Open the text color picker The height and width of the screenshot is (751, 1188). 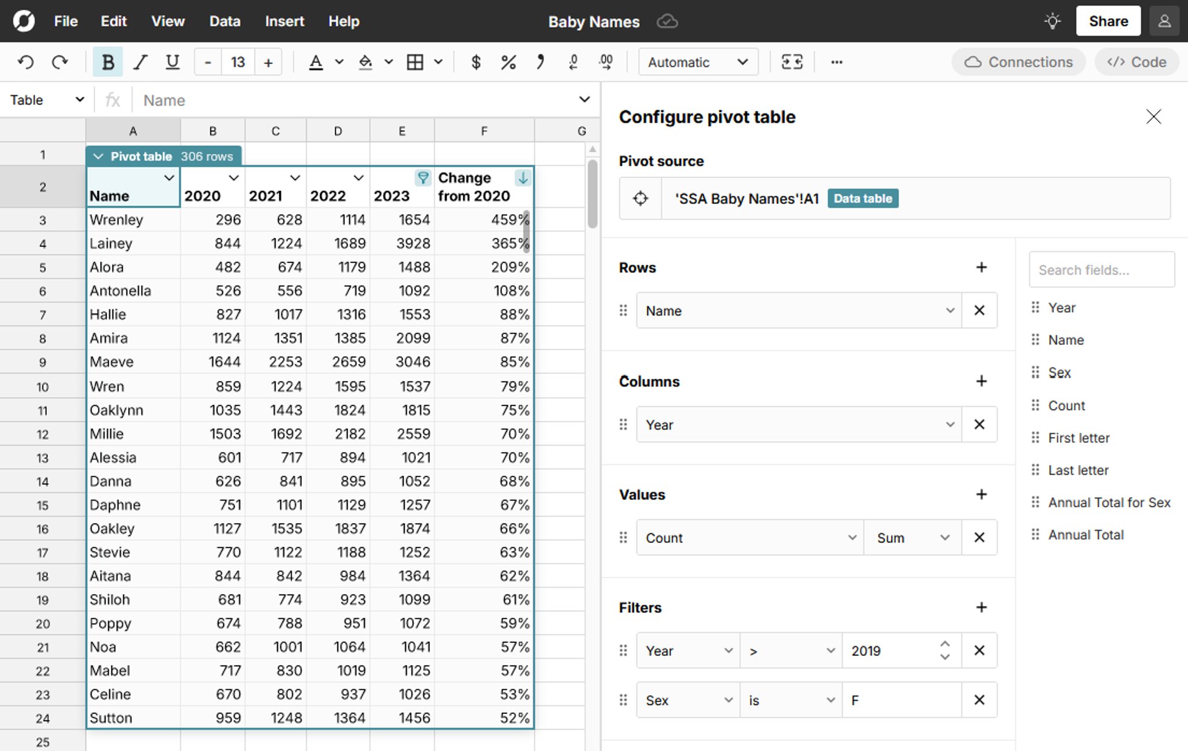tap(316, 62)
